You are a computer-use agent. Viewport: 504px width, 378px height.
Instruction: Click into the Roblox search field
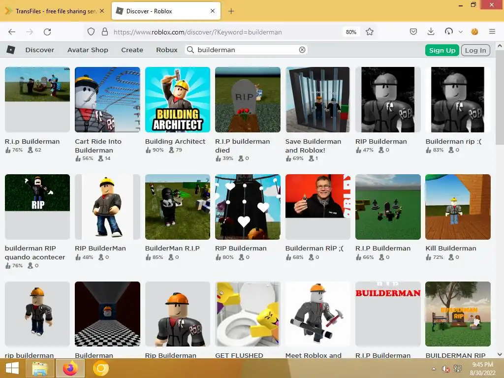click(x=246, y=50)
